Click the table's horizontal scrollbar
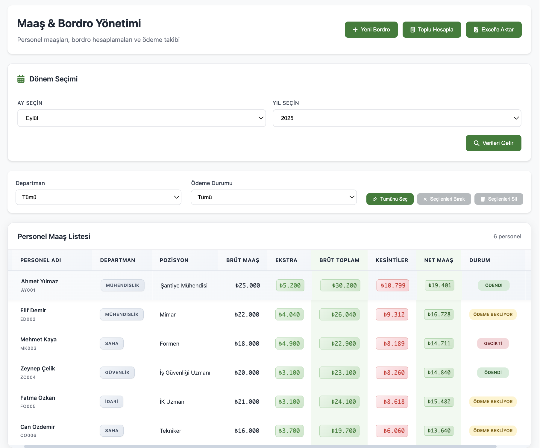This screenshot has height=448, width=540. 260,446
